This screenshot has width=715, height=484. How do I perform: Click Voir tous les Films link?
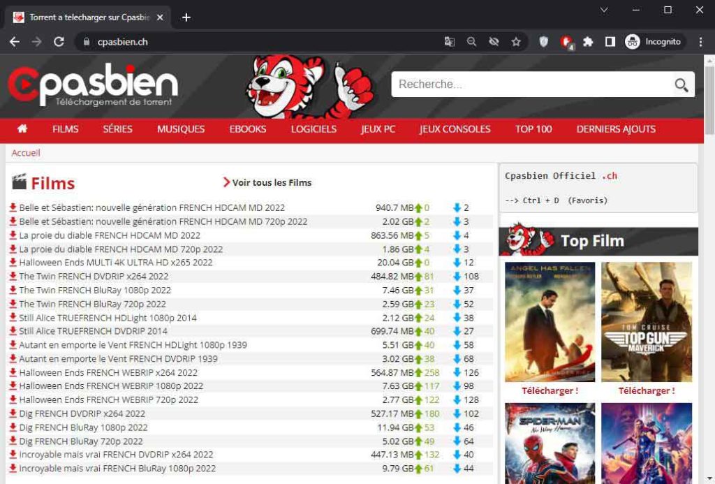pos(271,183)
